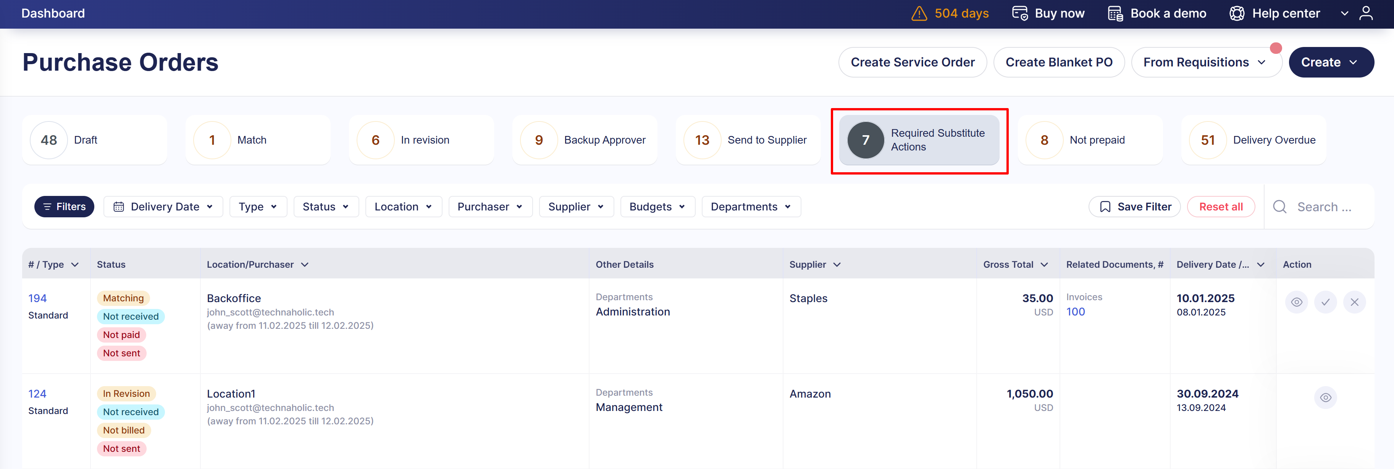Viewport: 1394px width, 469px height.
Task: Select Required Substitute Actions card
Action: click(919, 140)
